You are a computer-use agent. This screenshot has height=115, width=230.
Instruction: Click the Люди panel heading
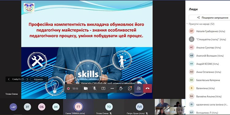coord(193,9)
